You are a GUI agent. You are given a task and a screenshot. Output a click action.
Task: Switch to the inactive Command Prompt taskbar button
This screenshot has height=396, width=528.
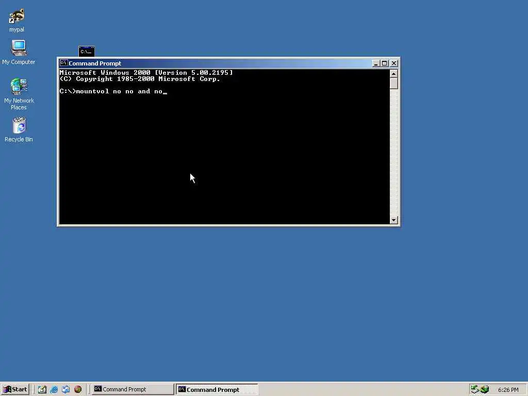coord(133,389)
